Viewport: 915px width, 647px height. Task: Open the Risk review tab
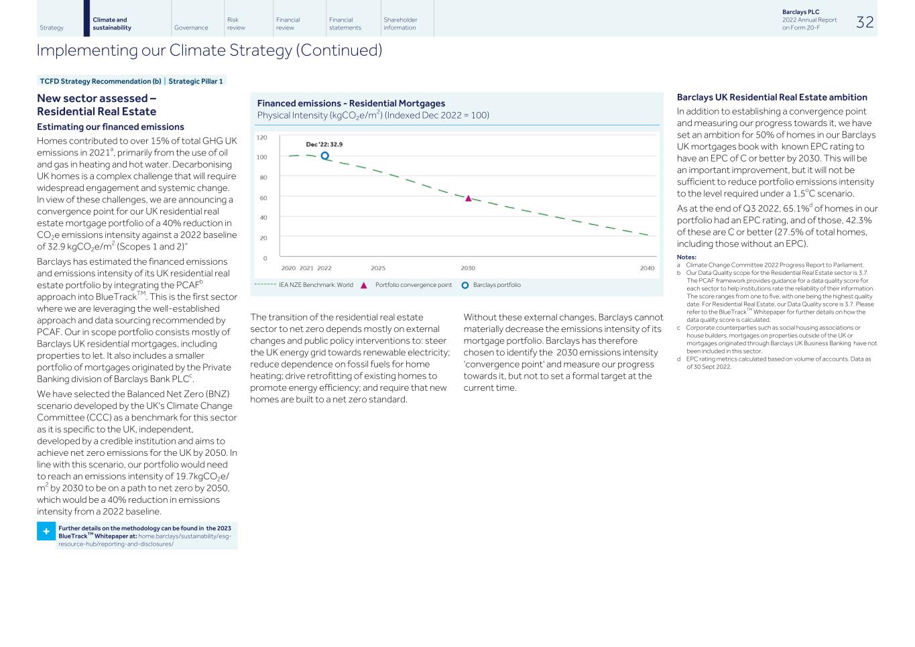tap(236, 24)
